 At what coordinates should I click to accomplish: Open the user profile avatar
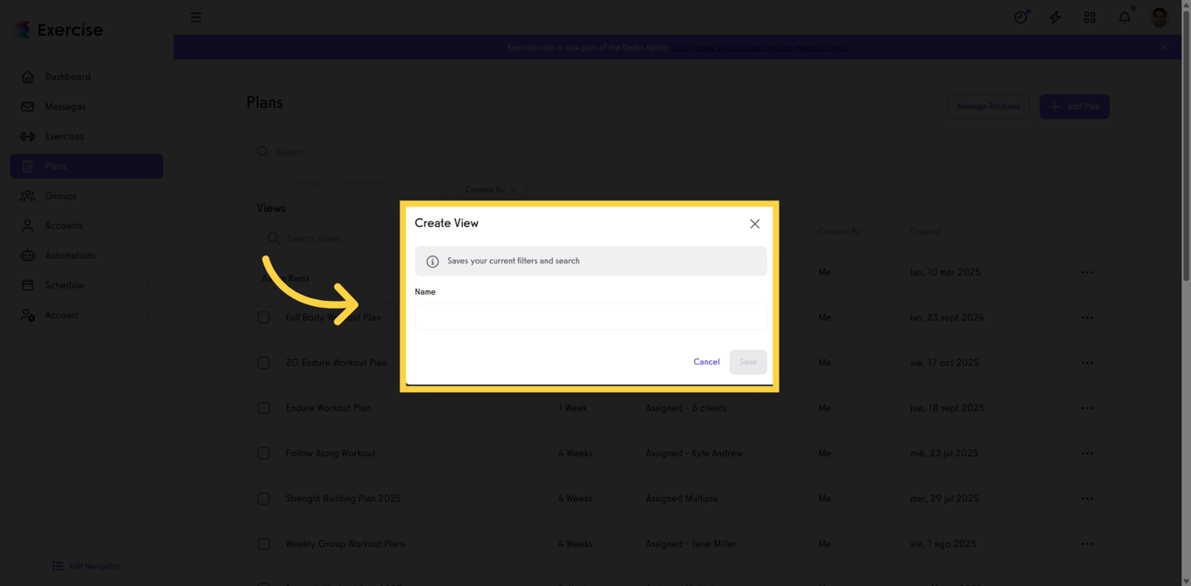[1160, 17]
